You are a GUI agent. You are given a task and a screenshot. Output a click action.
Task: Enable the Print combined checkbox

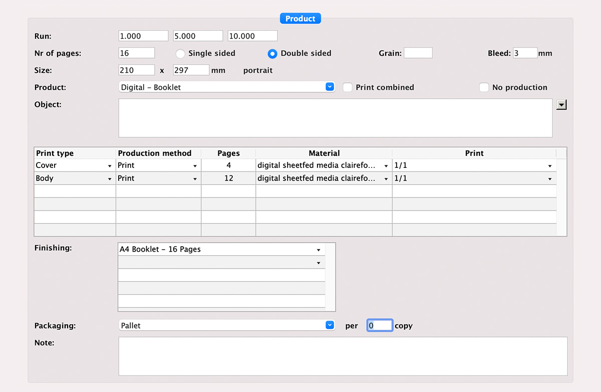pos(348,87)
